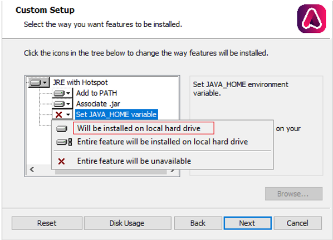The image size is (333, 240).
Task: Click the hard drive icon beside Will be installed
Action: coord(62,128)
